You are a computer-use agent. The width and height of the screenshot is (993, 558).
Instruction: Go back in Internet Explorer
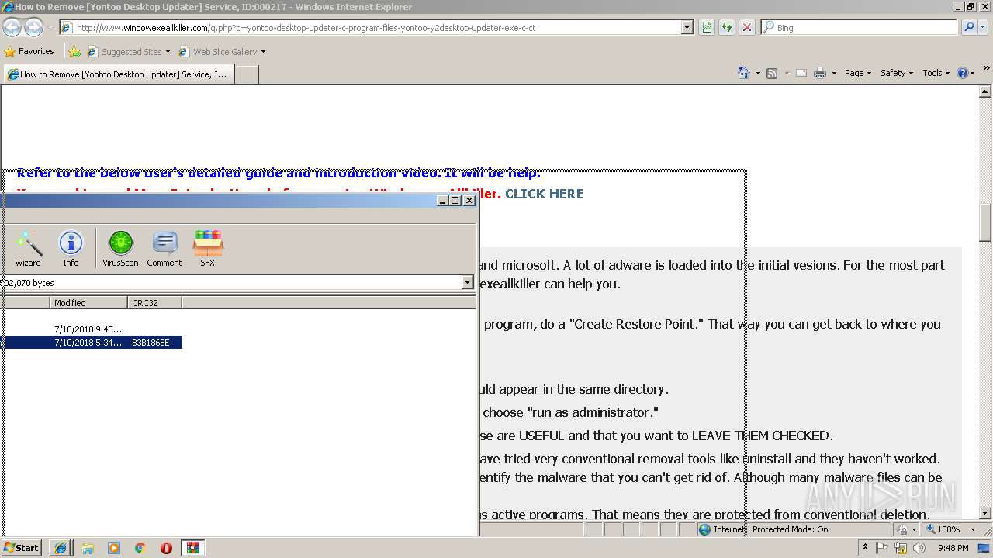pyautogui.click(x=12, y=28)
